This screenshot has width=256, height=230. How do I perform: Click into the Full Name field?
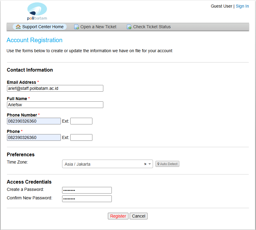tap(55, 105)
